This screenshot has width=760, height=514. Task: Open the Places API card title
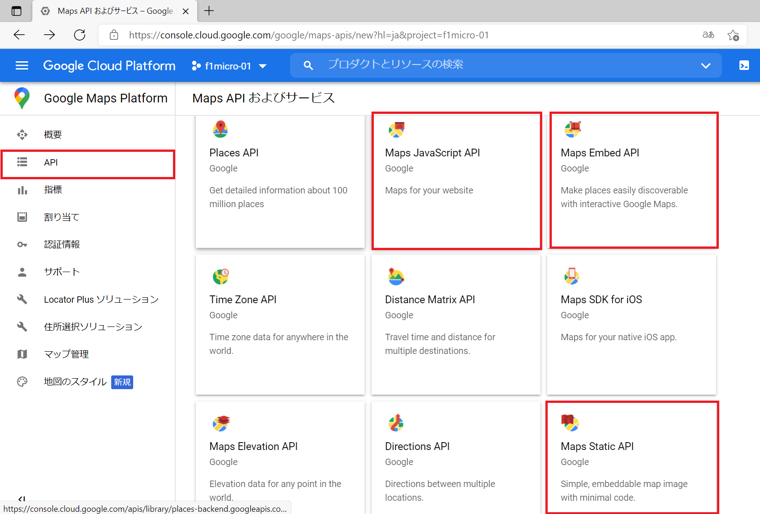pos(234,153)
